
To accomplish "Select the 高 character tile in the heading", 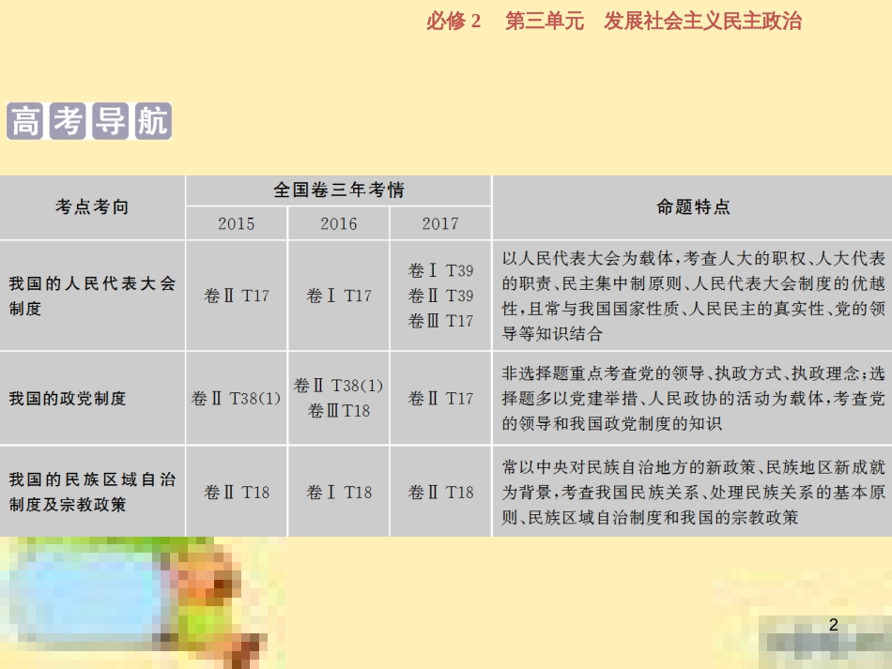I will coord(23,120).
